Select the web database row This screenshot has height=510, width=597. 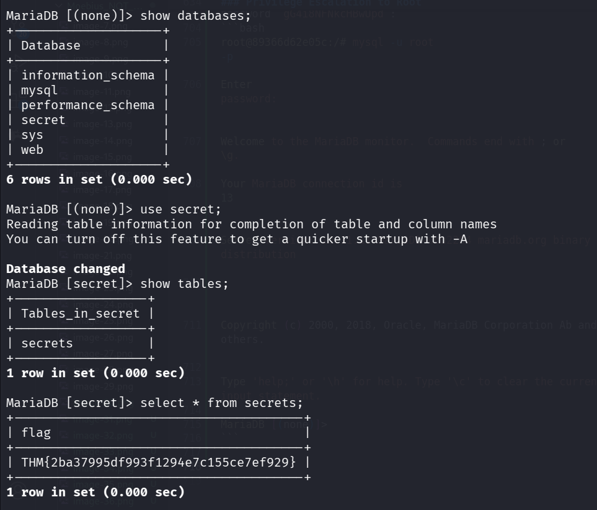coord(32,150)
